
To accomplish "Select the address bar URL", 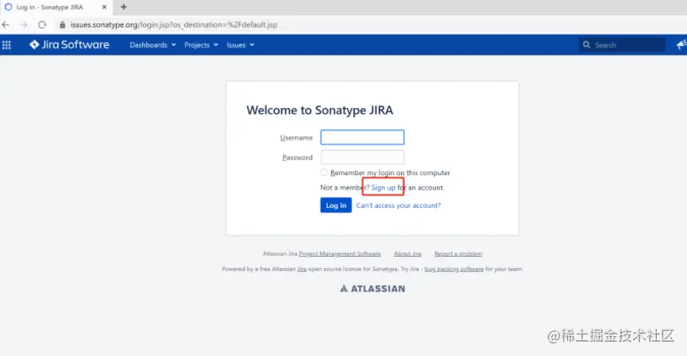I will [174, 25].
